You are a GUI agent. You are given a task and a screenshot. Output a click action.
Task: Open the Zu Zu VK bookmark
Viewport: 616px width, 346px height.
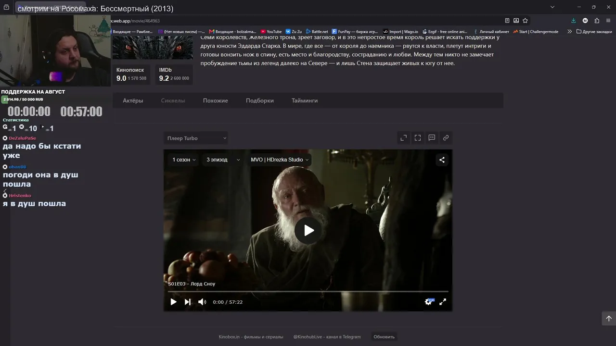294,32
